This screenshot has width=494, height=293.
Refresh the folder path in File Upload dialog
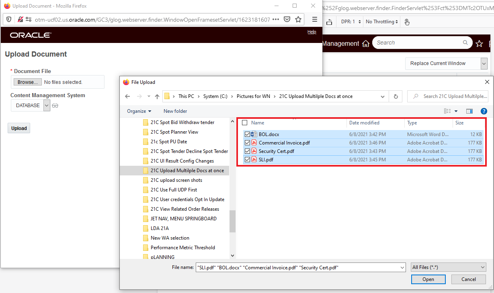tap(396, 96)
